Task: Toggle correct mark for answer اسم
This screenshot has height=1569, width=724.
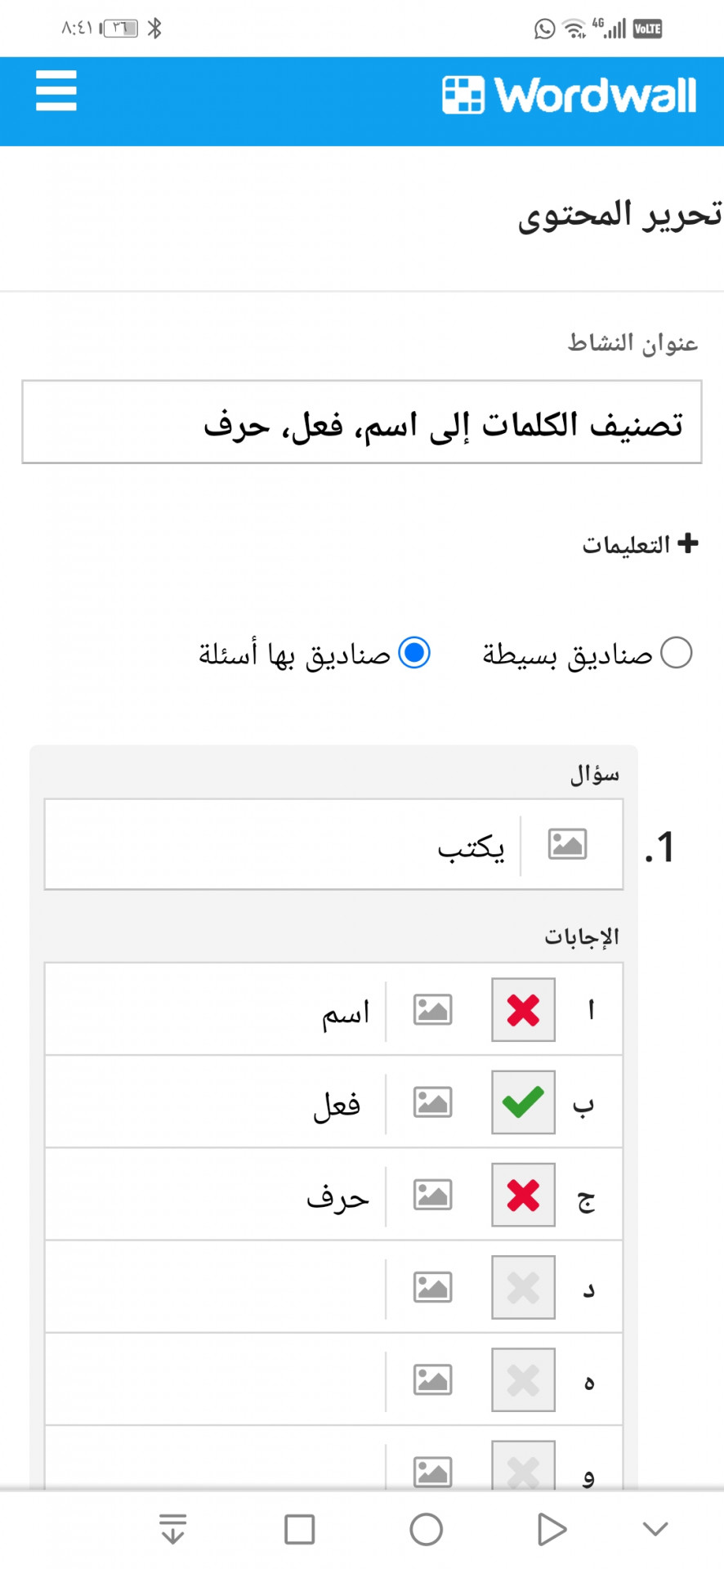Action: [x=523, y=1009]
